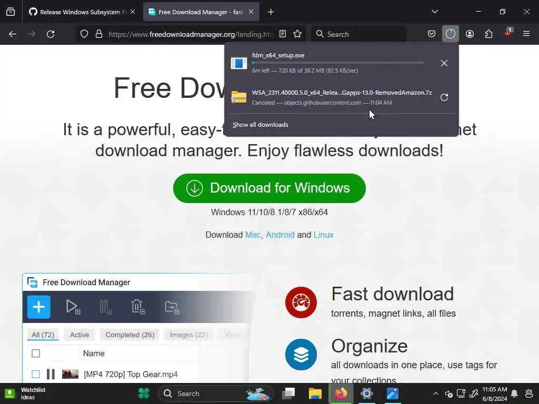Open a new browser tab
Image resolution: width=539 pixels, height=404 pixels.
point(271,12)
